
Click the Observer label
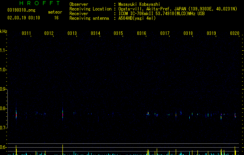pos(79,4)
